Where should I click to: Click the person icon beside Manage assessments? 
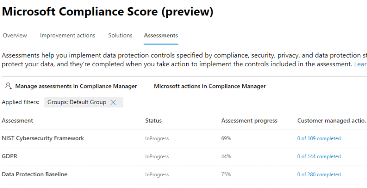(x=8, y=86)
